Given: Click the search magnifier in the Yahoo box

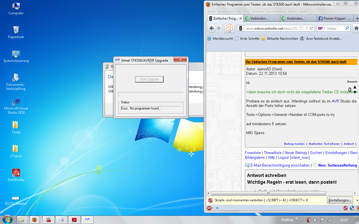Looking at the screenshot, I should pyautogui.click(x=347, y=28).
